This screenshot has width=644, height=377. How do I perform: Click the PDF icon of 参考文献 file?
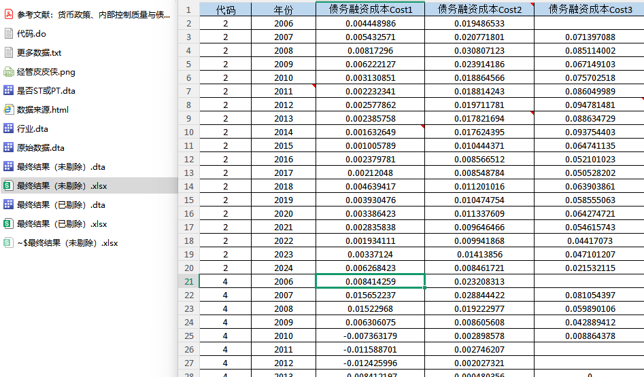coord(9,15)
